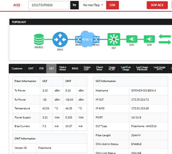Viewport: 172px width, 154px height.
Task: Select the AKSES switch icon
Action: [96, 40]
